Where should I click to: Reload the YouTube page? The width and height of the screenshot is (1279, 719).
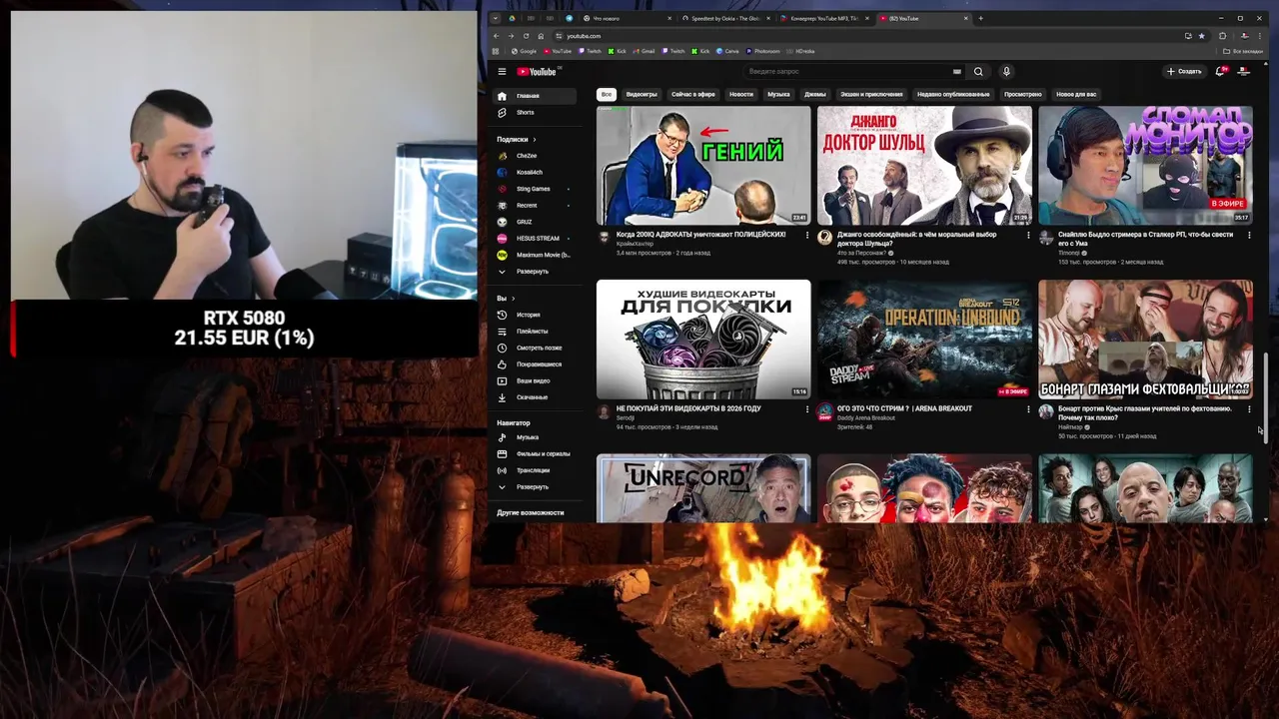click(527, 36)
